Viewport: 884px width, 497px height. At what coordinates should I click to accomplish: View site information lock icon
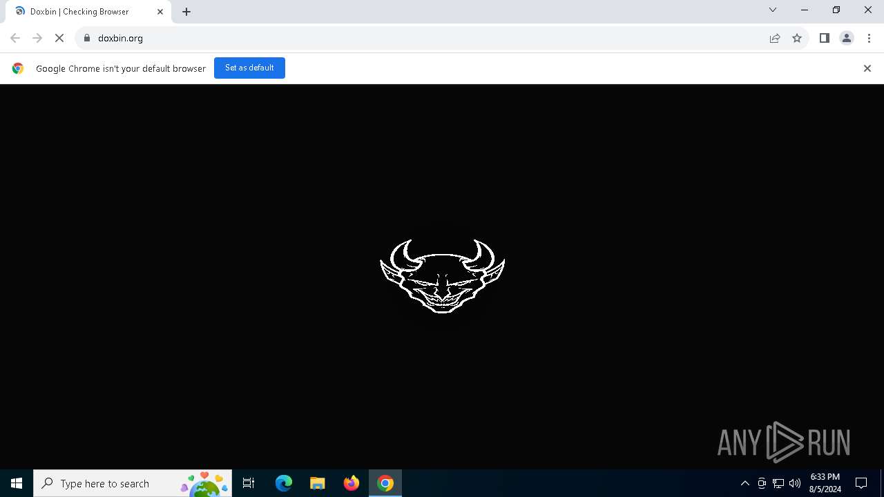coord(86,38)
